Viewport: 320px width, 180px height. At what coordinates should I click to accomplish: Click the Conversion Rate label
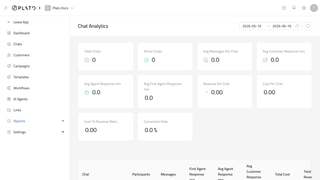(x=156, y=121)
